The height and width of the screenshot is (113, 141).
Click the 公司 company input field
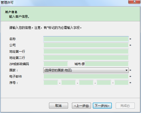(x=86, y=45)
